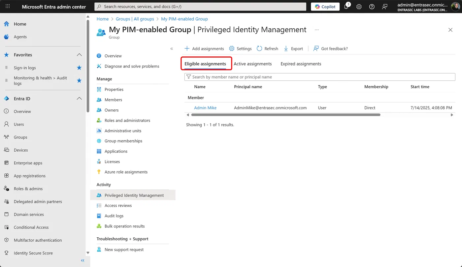Open PIM Settings in toolbar
The height and width of the screenshot is (267, 462).
(x=240, y=48)
